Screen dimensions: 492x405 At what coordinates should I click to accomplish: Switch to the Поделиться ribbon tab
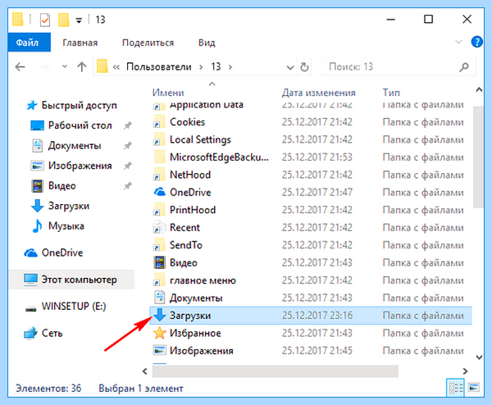[148, 43]
